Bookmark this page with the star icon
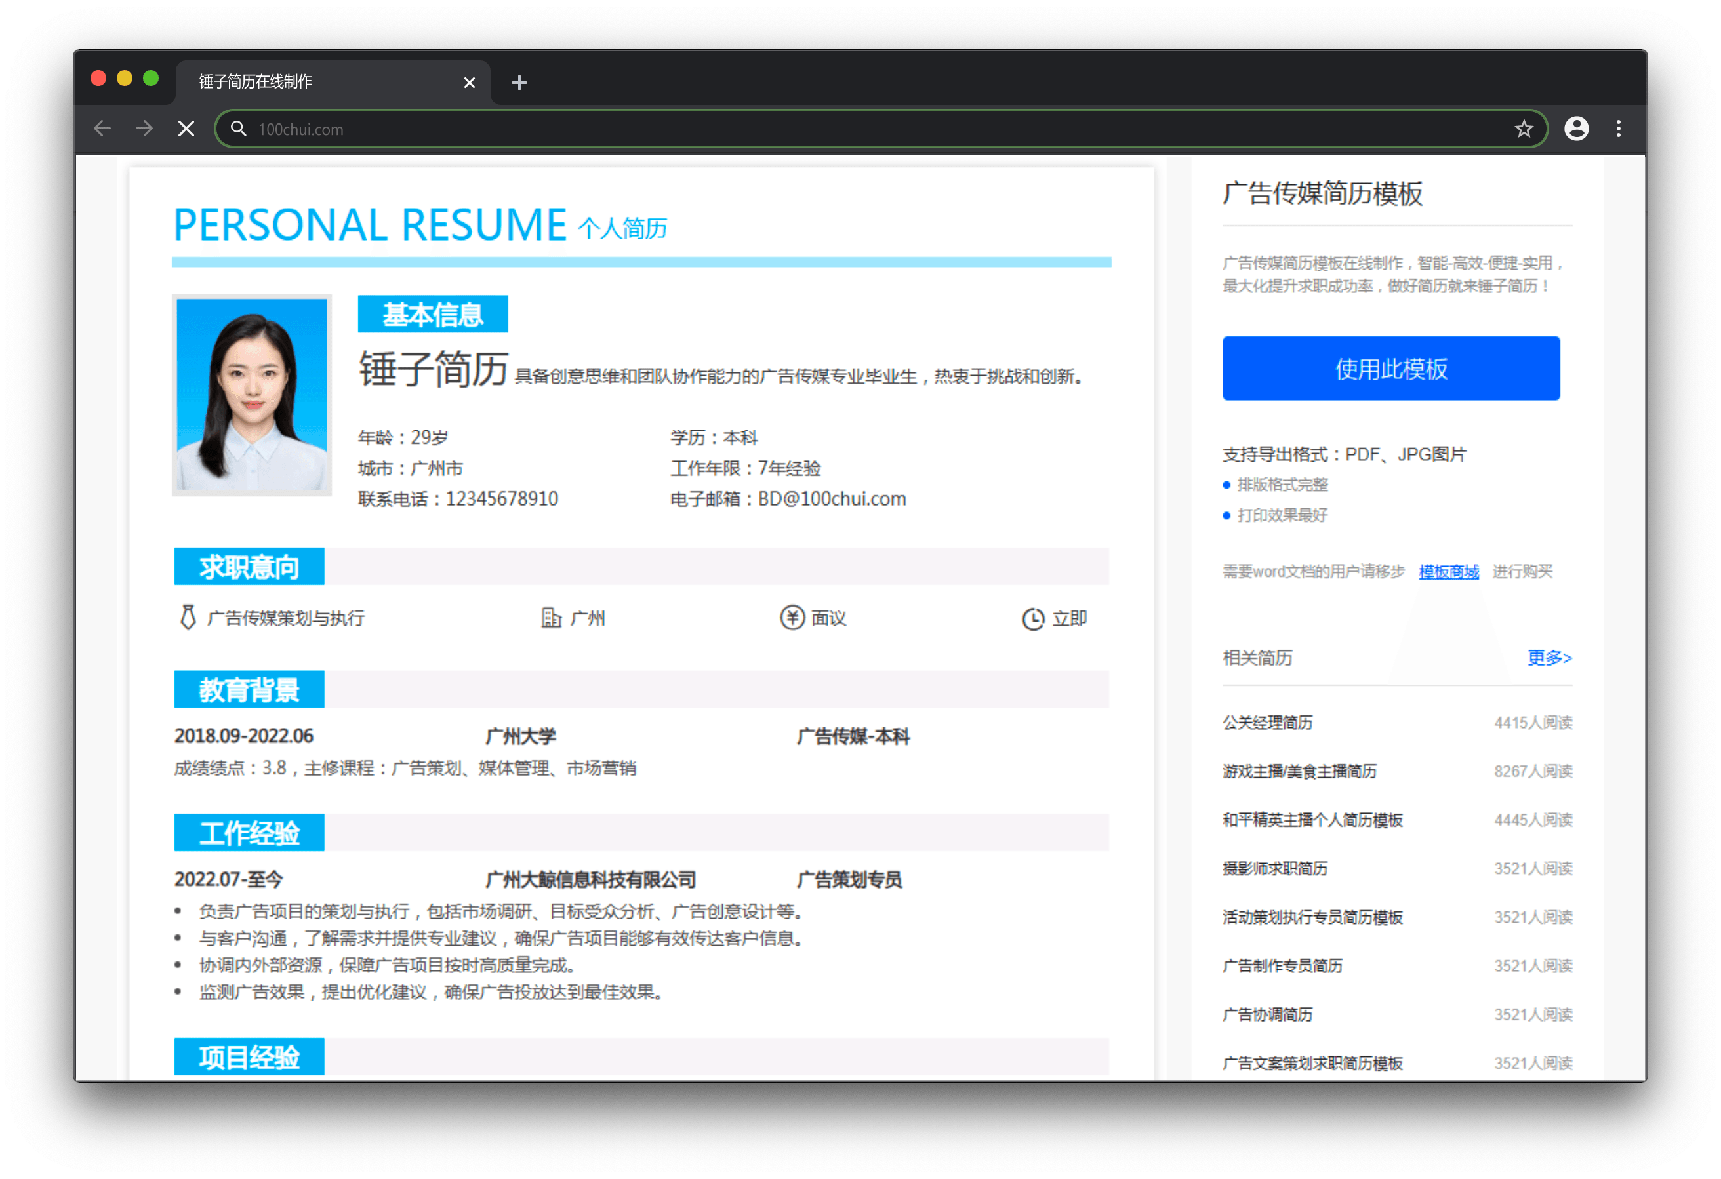The height and width of the screenshot is (1179, 1721). 1524,129
